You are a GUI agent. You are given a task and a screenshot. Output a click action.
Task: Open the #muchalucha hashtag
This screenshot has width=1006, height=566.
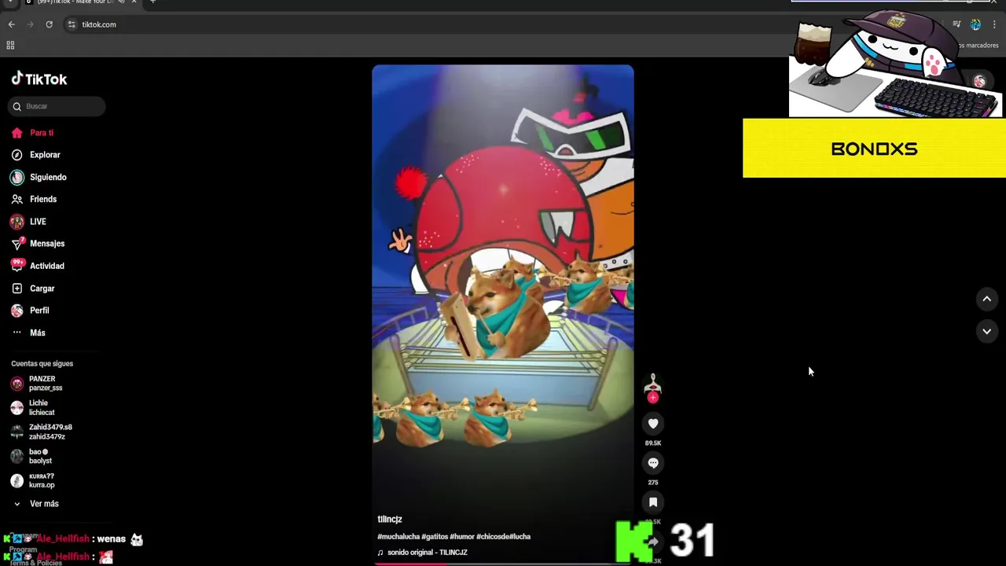pyautogui.click(x=398, y=536)
